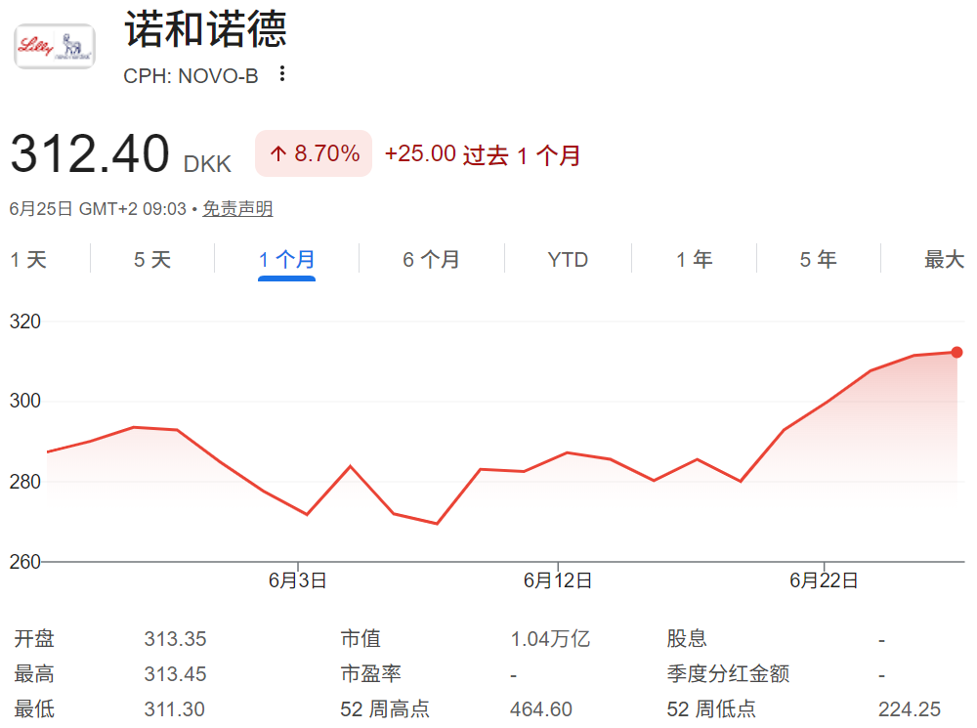Switch chart to 最大 range

944,259
